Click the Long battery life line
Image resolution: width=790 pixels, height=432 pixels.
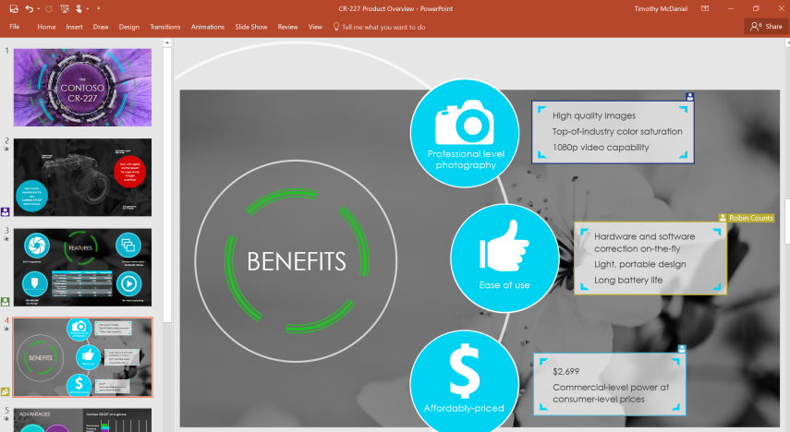pyautogui.click(x=628, y=280)
